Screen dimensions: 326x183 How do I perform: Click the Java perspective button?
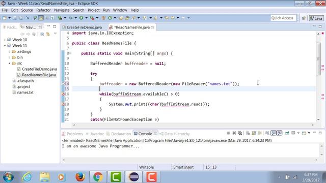316,18
